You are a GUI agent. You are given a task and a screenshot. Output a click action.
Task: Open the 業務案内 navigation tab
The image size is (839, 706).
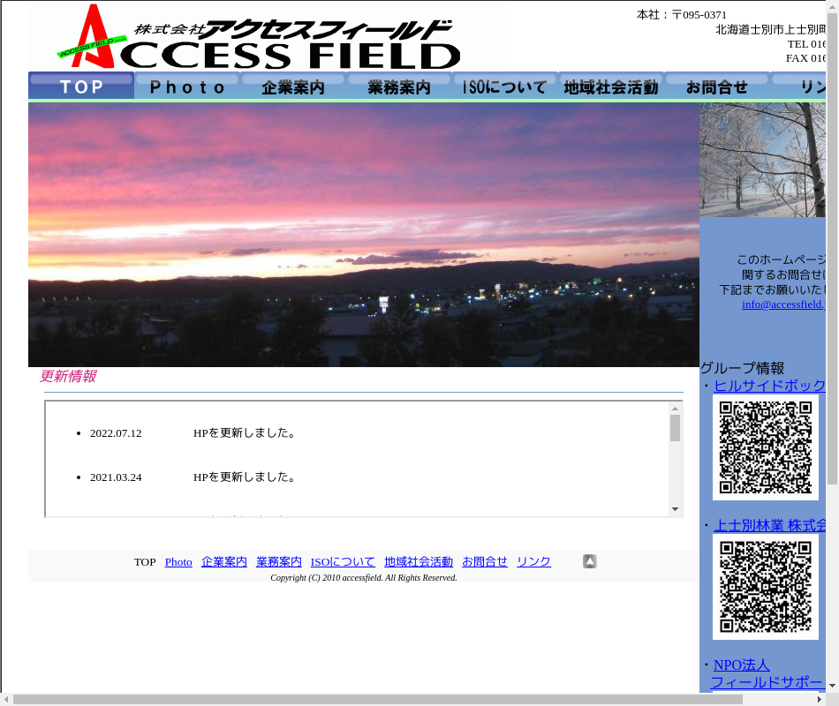point(399,86)
